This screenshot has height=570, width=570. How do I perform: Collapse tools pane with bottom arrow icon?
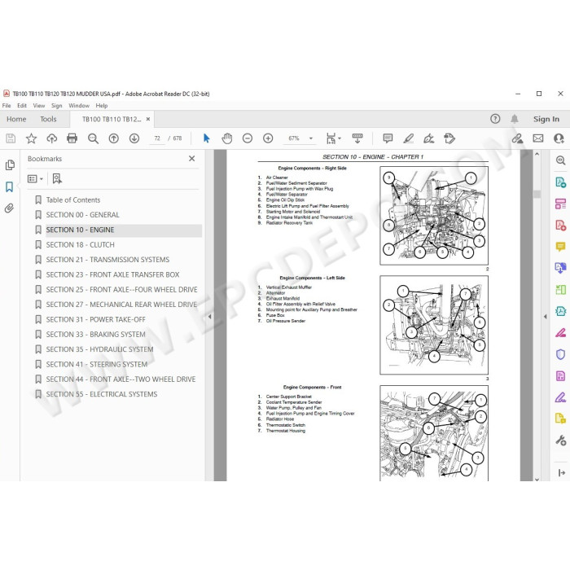561,472
